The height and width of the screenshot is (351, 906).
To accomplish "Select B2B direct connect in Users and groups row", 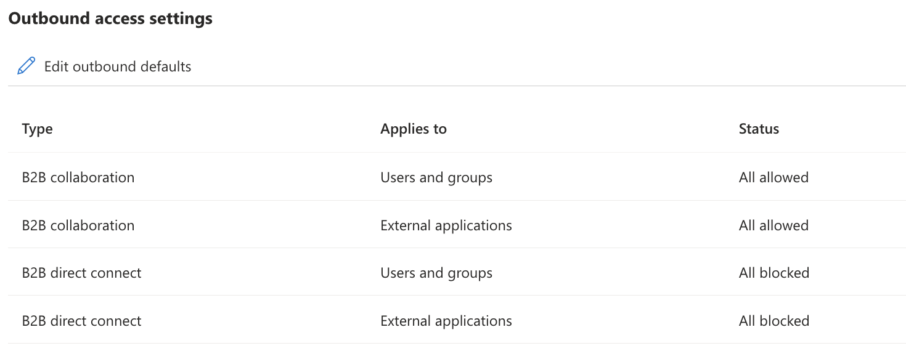I will [82, 273].
